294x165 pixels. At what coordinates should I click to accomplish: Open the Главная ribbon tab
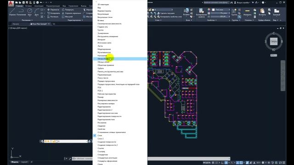19,6
